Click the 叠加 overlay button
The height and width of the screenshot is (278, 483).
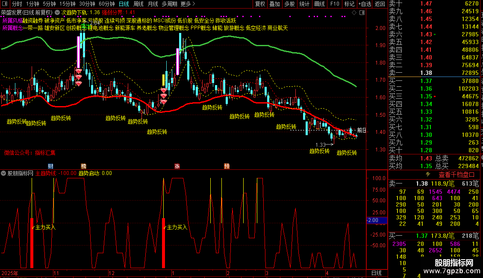(275, 4)
